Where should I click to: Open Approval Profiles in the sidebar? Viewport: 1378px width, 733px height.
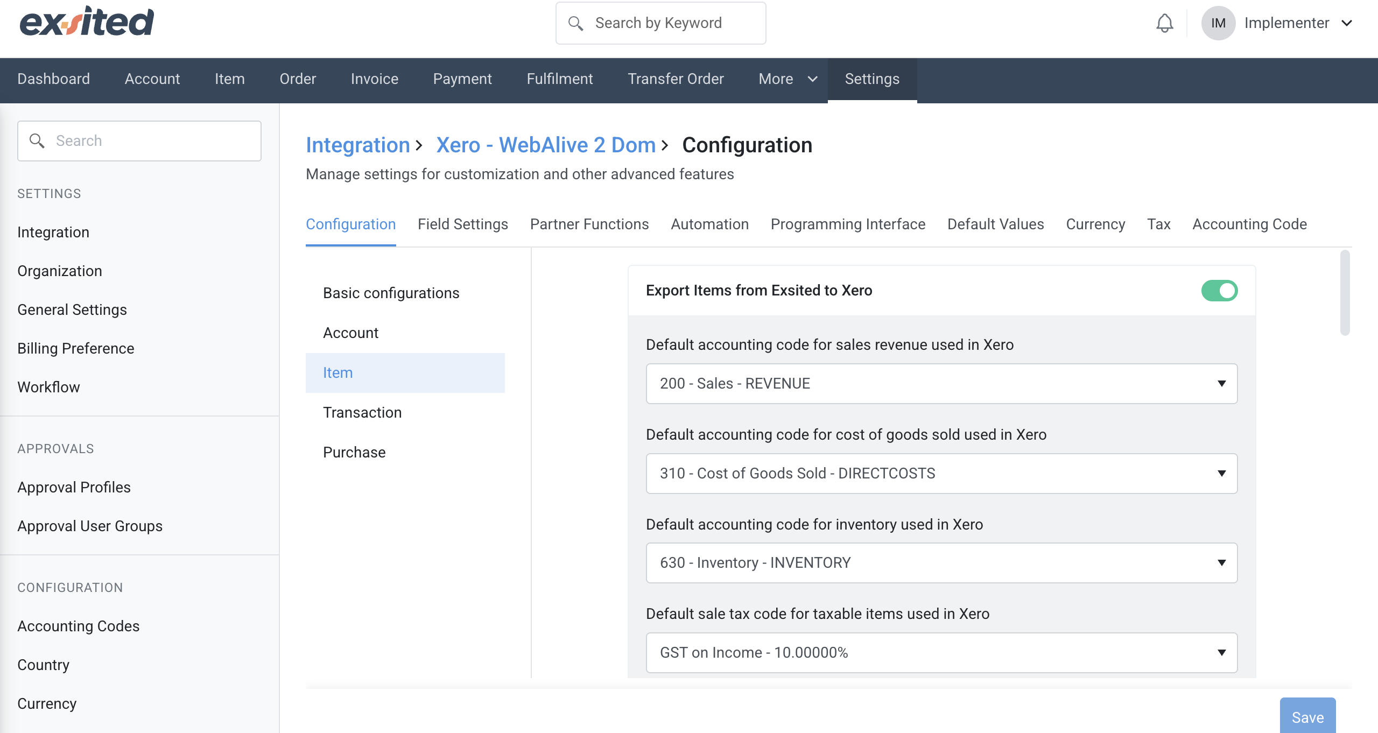point(74,488)
